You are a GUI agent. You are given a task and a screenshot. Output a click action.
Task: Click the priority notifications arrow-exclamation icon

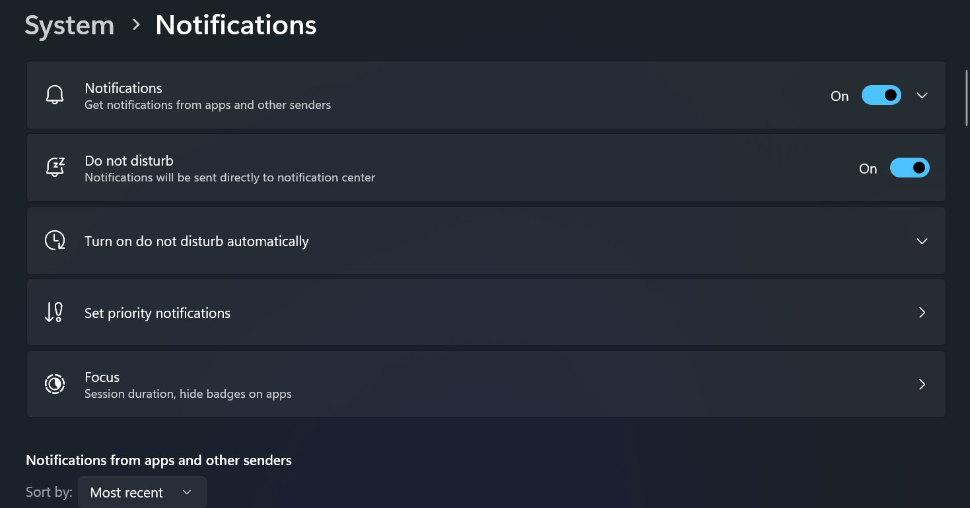tap(53, 312)
